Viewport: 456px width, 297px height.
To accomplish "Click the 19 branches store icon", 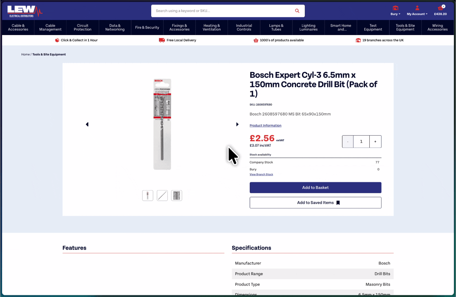I will [358, 40].
